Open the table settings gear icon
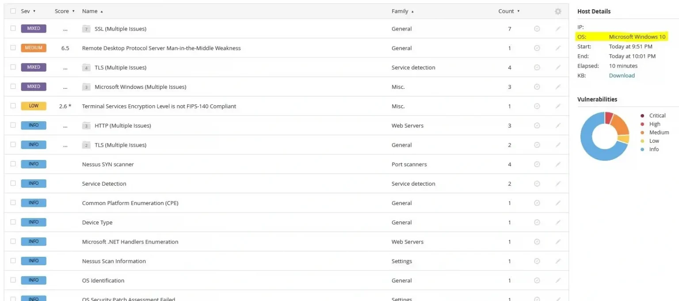This screenshot has width=679, height=301. click(x=558, y=11)
